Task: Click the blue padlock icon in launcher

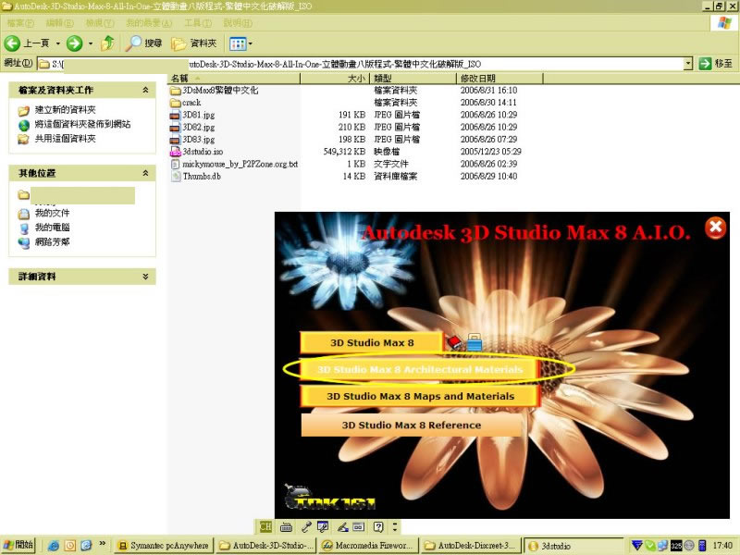Action: click(x=475, y=341)
